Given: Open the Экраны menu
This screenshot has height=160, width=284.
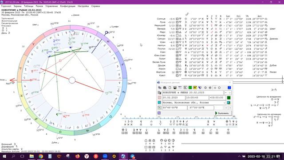Looking at the screenshot, I should 18,6.
